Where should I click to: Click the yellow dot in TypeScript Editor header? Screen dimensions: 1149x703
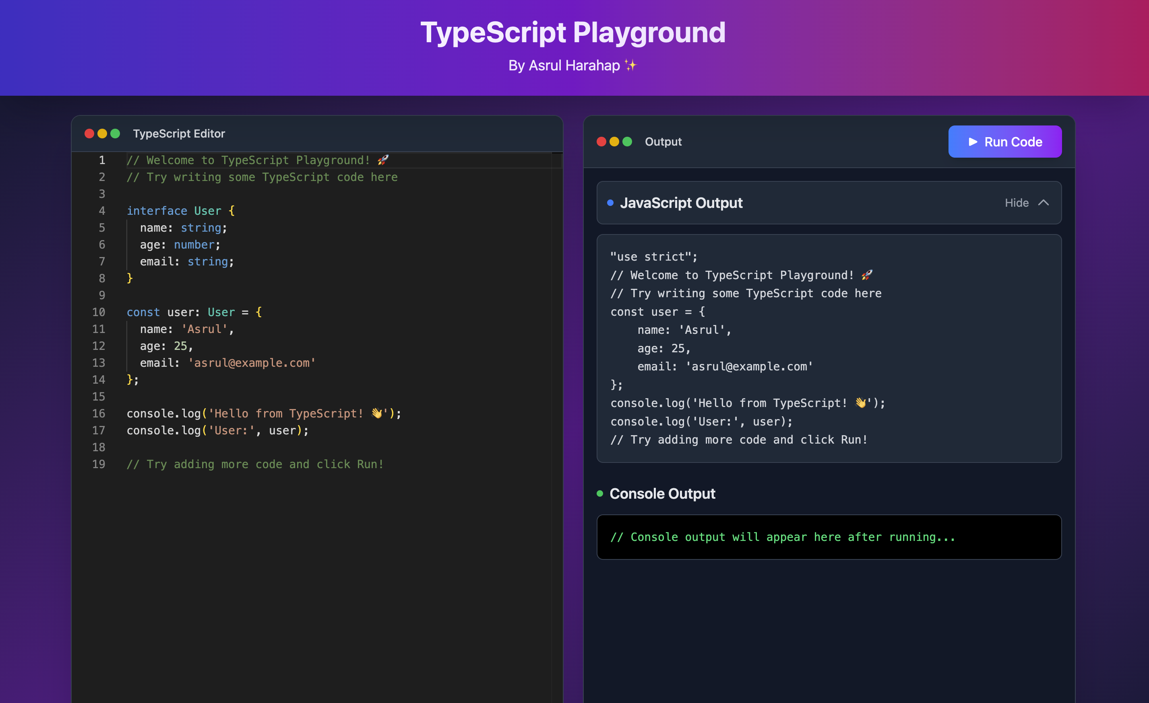102,134
